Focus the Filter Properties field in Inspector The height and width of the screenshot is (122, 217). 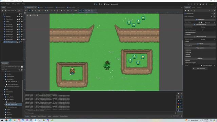198,17
